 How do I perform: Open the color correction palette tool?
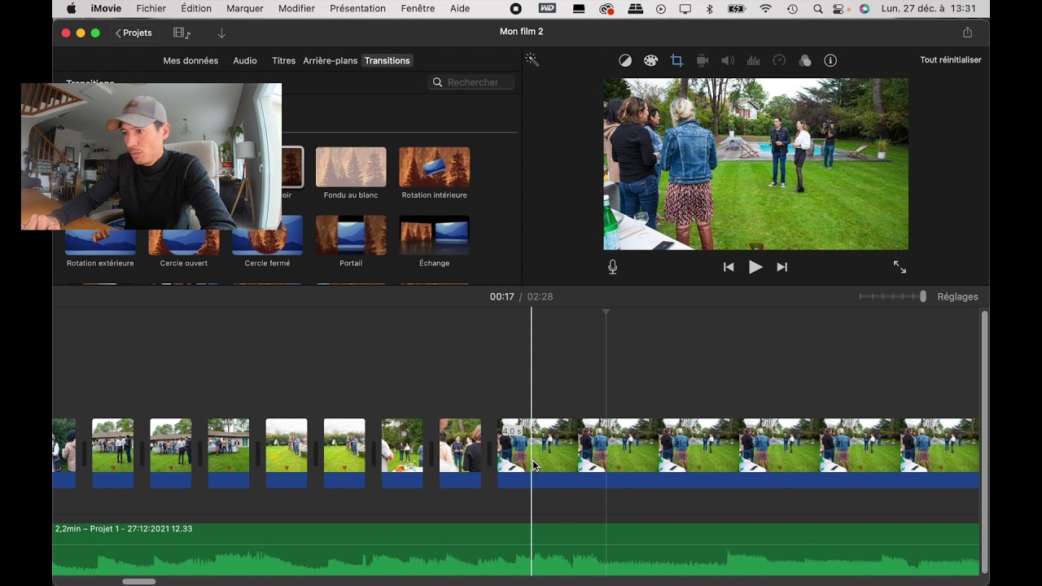point(650,60)
